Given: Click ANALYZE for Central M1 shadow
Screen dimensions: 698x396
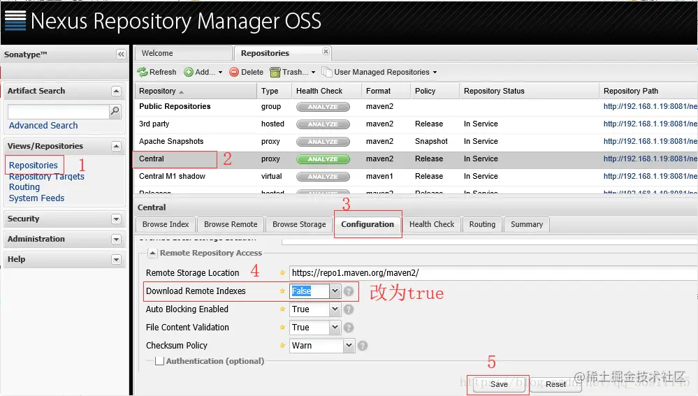Looking at the screenshot, I should [x=323, y=177].
